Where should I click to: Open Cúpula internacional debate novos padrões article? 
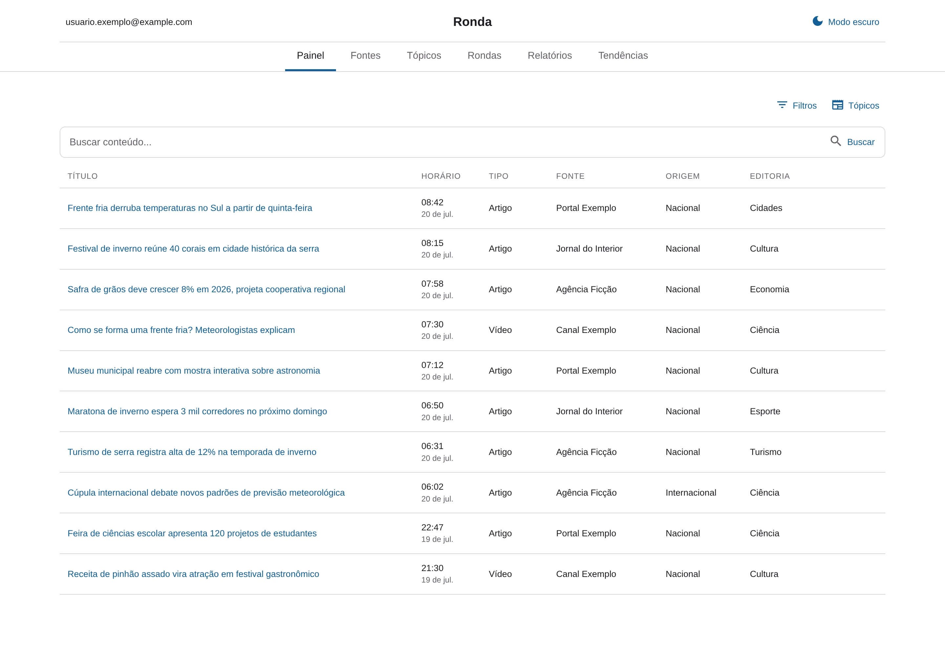206,493
